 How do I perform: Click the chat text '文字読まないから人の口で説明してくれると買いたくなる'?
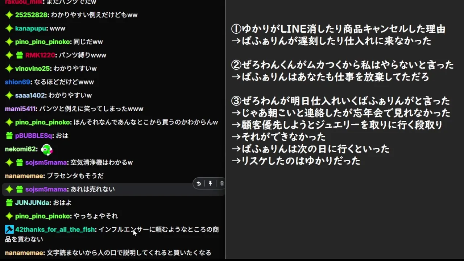coord(129,253)
